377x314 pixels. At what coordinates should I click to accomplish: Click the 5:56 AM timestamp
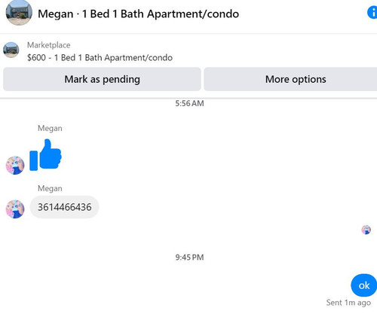[x=189, y=103]
